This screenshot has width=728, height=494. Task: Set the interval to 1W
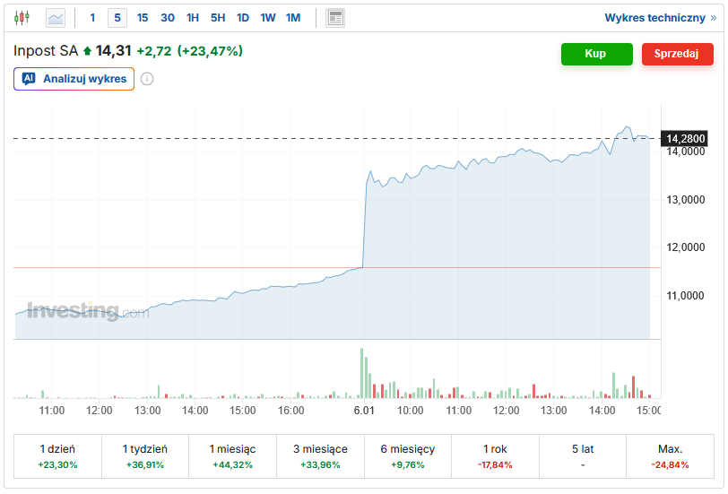(268, 18)
